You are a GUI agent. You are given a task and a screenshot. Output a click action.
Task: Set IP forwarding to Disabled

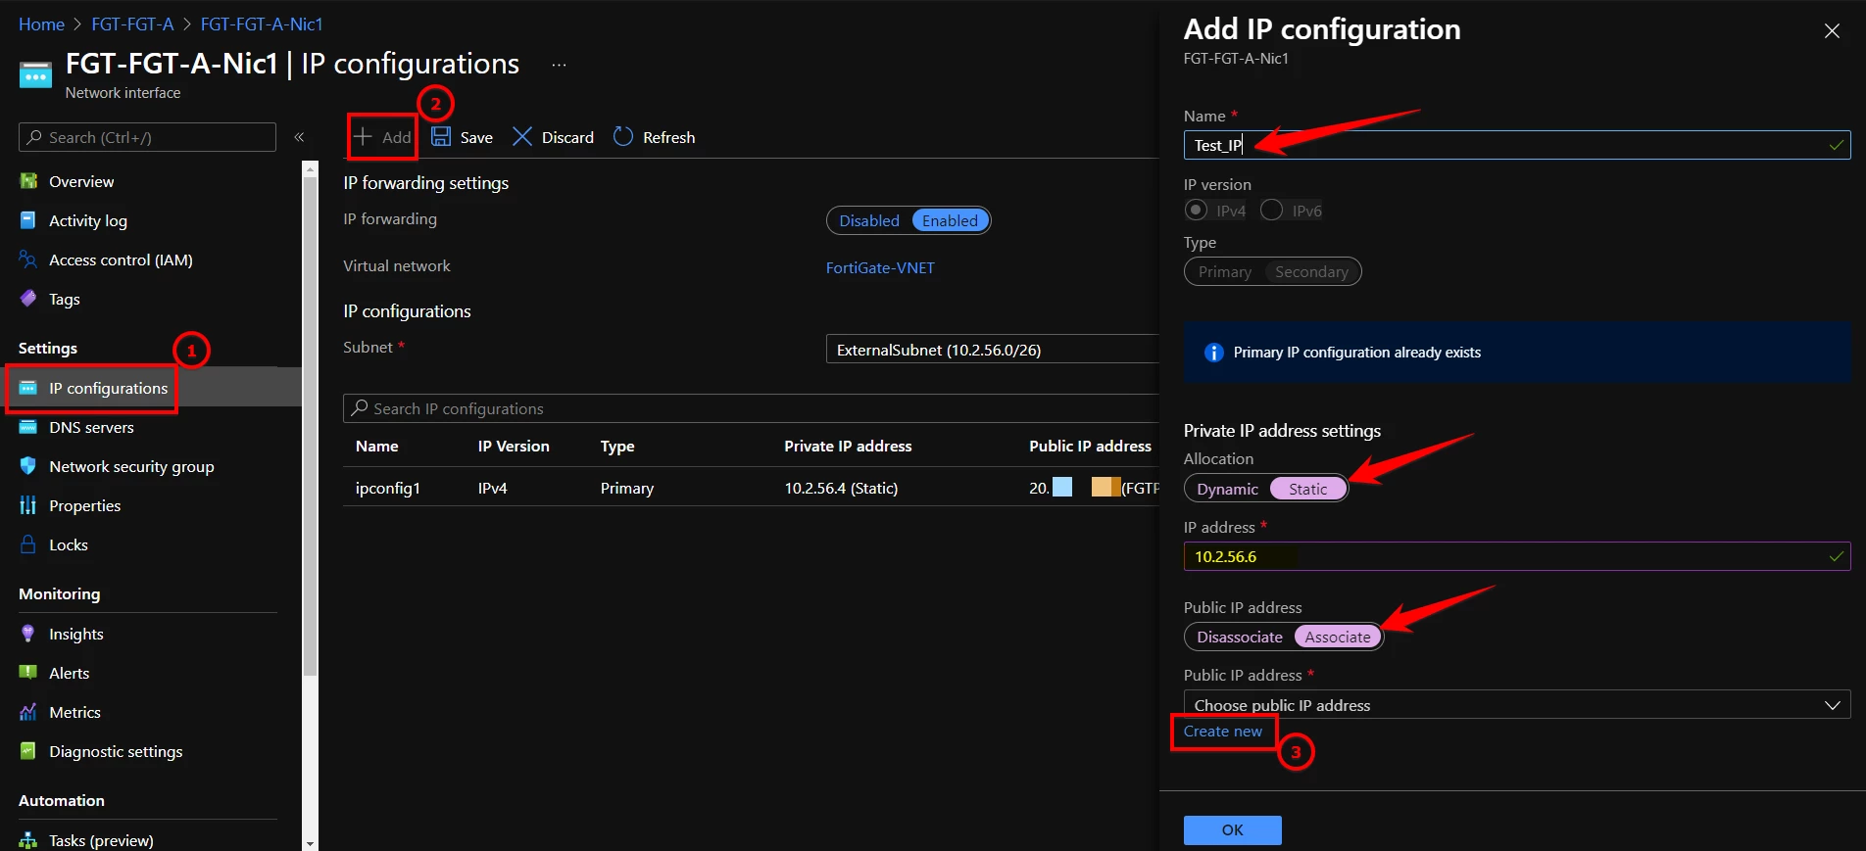click(x=869, y=220)
